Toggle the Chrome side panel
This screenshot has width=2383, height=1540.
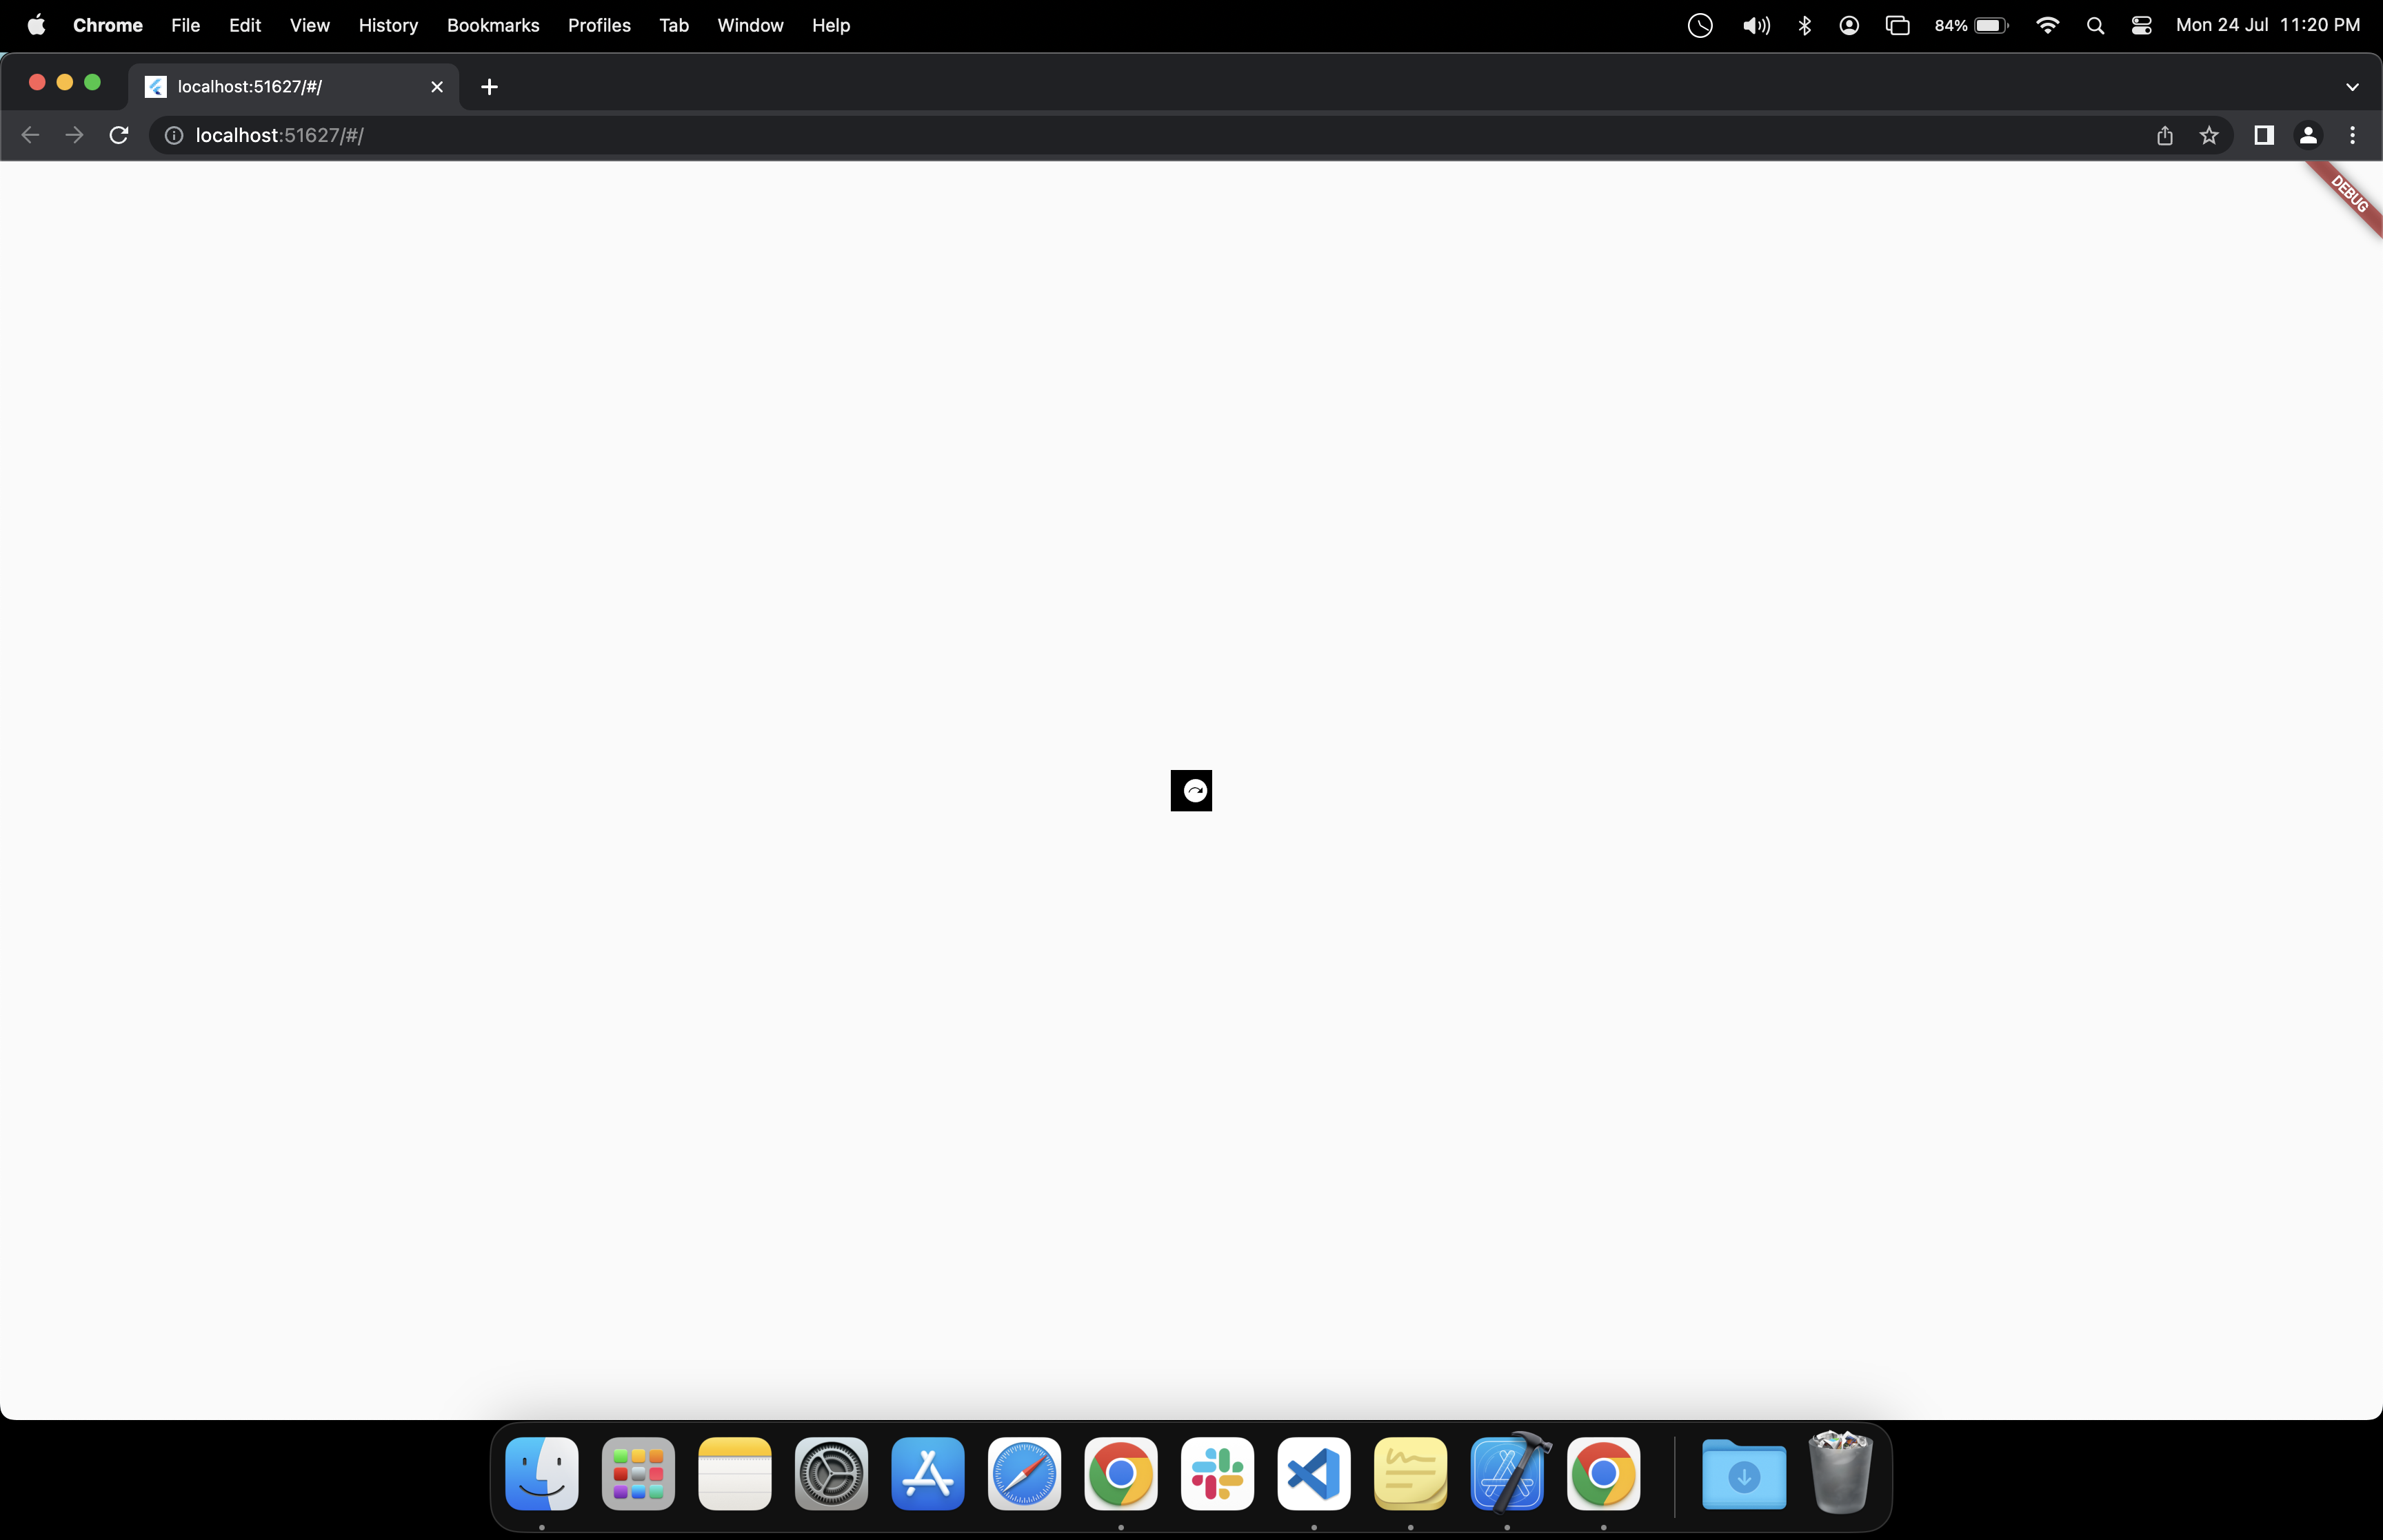[x=2263, y=135]
